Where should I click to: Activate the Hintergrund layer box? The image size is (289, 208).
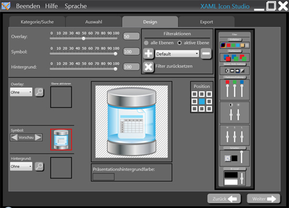coord(61,168)
